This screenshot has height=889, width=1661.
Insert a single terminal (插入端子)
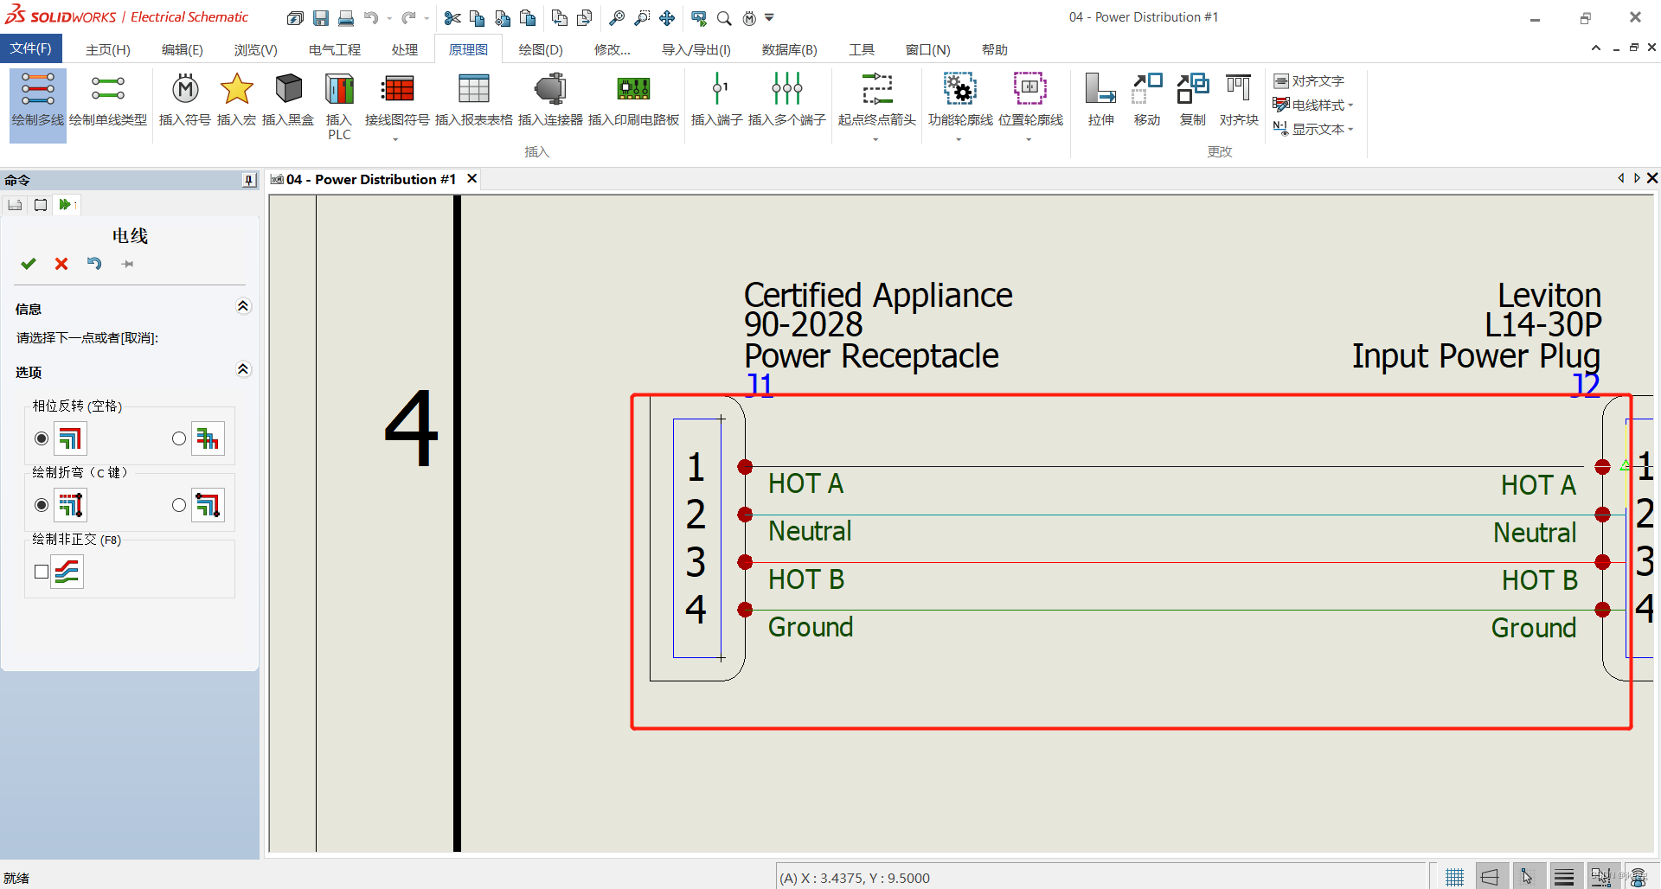coord(717,100)
